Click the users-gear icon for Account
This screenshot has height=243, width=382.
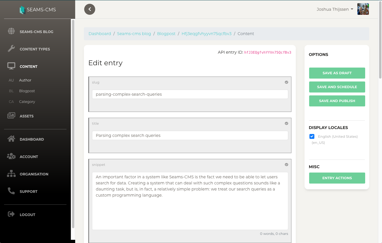click(x=11, y=156)
